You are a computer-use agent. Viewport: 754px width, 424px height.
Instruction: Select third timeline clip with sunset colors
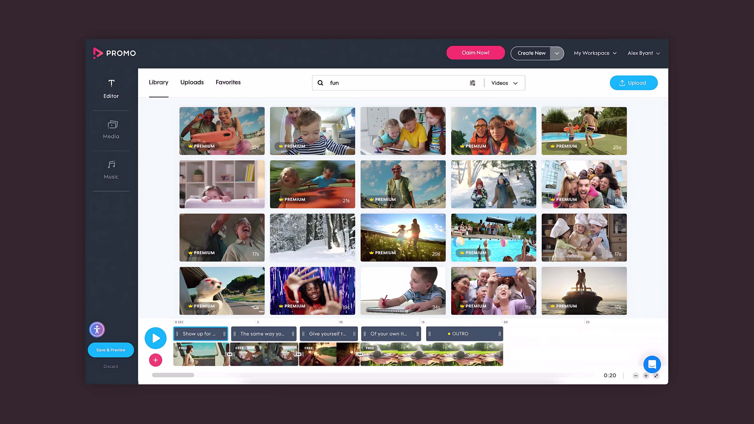[329, 354]
